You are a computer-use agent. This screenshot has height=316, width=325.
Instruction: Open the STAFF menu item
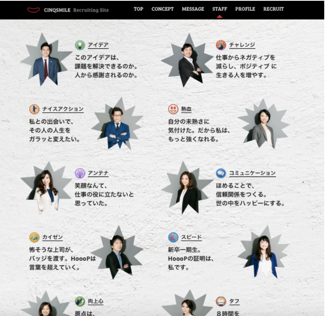[220, 9]
